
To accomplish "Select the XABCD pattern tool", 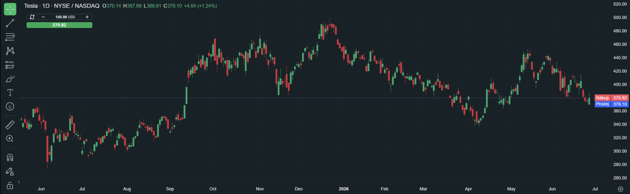I will (x=10, y=51).
